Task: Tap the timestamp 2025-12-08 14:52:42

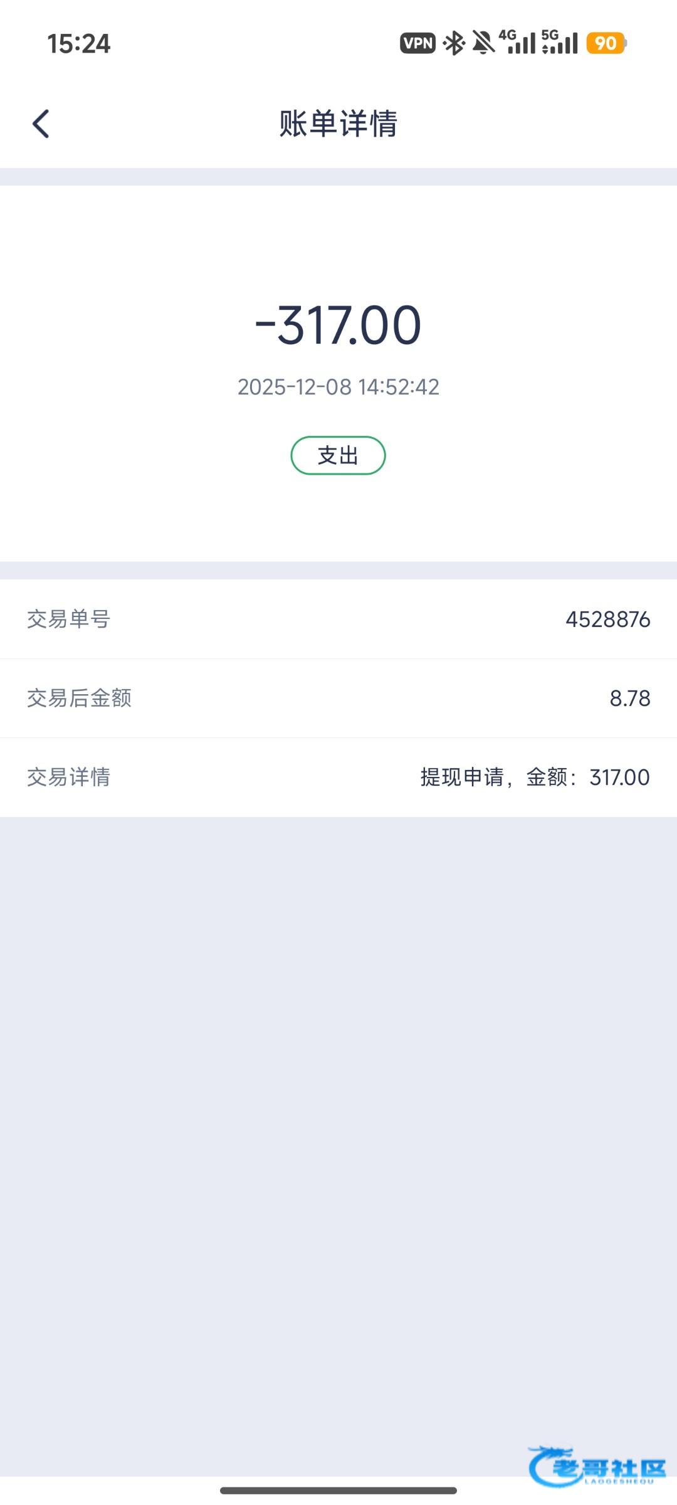Action: (338, 387)
